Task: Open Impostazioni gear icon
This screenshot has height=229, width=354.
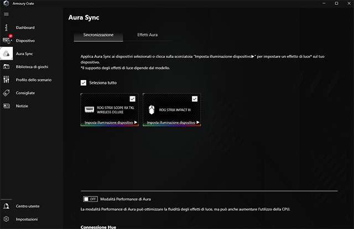Action: [7, 219]
